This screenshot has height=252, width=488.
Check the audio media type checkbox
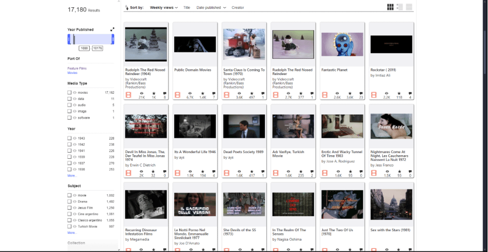click(x=69, y=105)
